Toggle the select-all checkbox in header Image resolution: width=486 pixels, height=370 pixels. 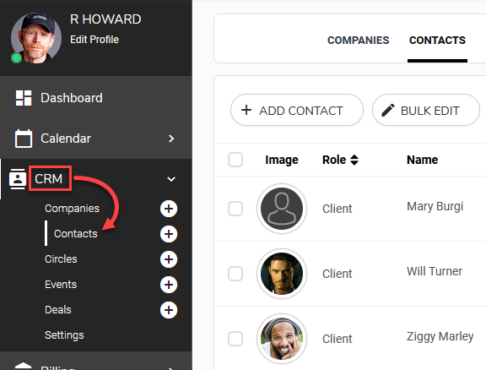coord(235,160)
